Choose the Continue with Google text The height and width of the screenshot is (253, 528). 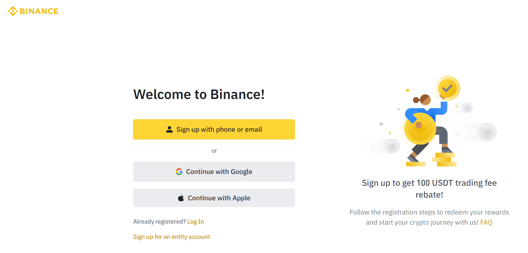[219, 172]
